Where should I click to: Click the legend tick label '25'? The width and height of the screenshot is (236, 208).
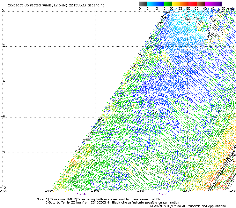click(x=180, y=9)
